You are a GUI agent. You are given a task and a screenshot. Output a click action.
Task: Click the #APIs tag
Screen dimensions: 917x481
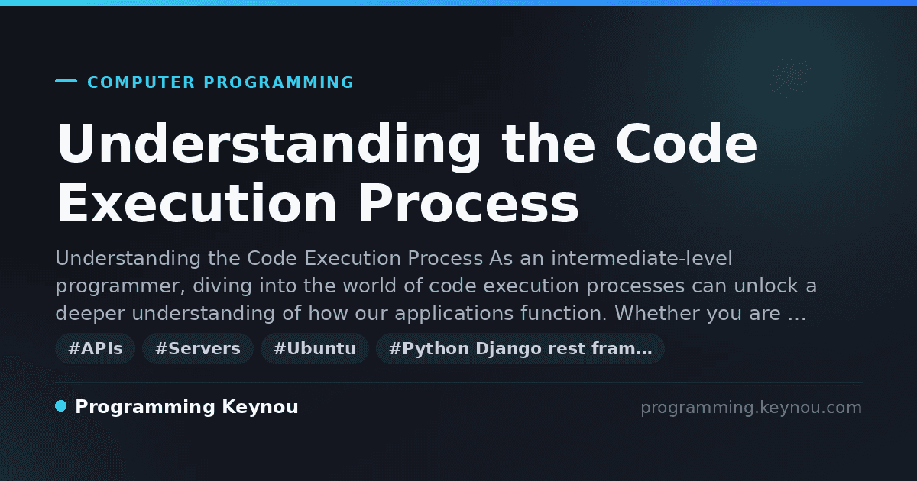pyautogui.click(x=95, y=349)
